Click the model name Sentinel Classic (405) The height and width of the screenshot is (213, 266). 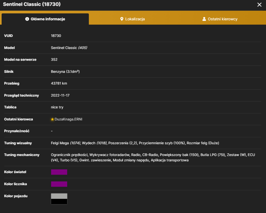69,48
